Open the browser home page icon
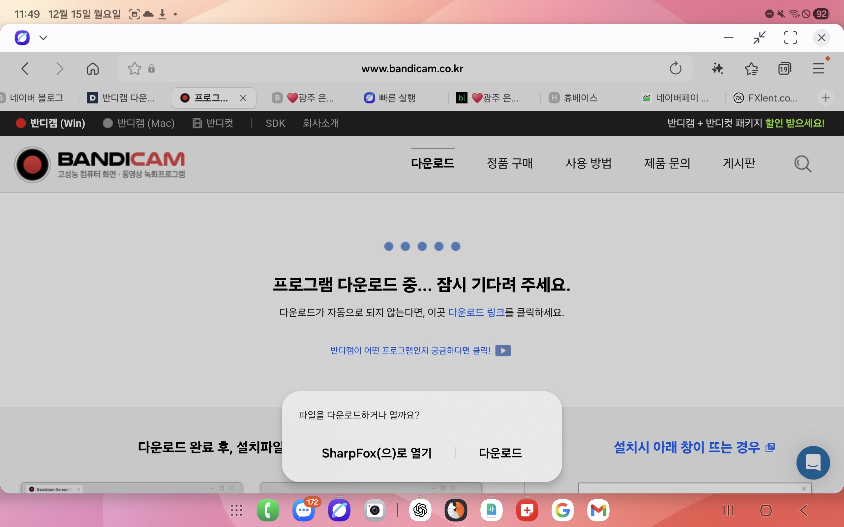This screenshot has height=527, width=844. click(x=93, y=68)
